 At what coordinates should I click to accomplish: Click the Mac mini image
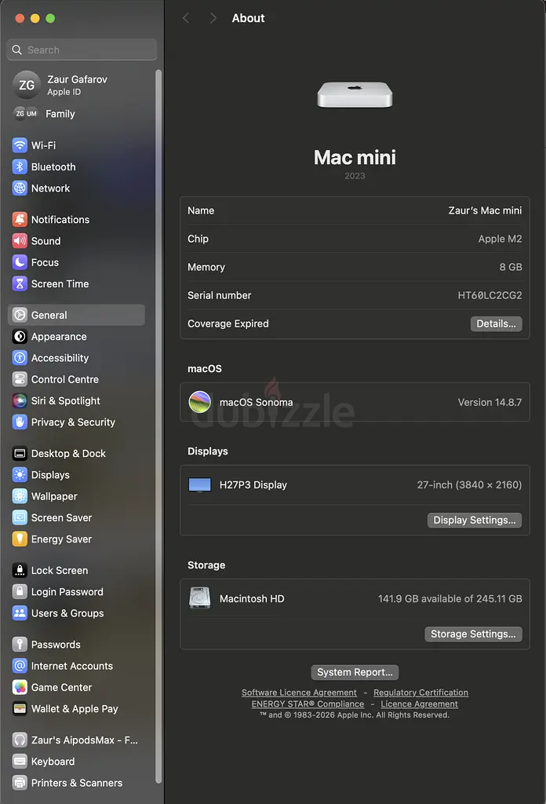(x=355, y=95)
